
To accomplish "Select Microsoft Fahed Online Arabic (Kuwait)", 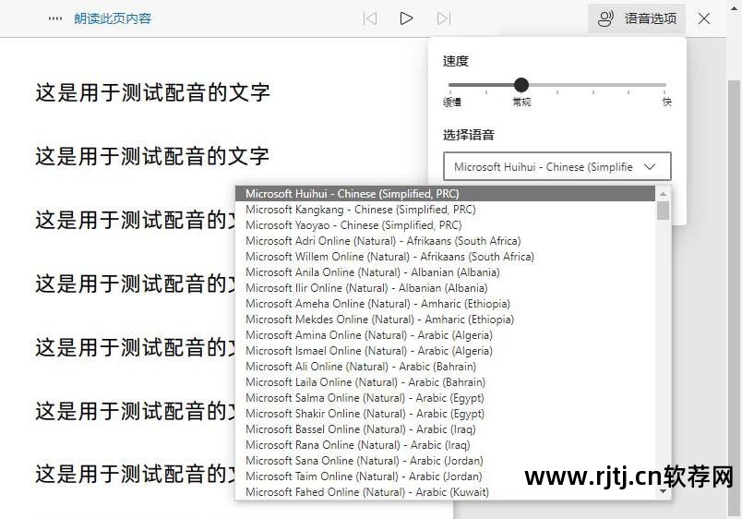I will [445, 491].
